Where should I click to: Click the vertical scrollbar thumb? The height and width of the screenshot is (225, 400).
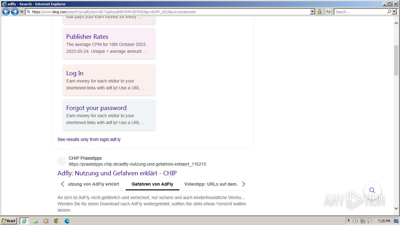(396, 60)
